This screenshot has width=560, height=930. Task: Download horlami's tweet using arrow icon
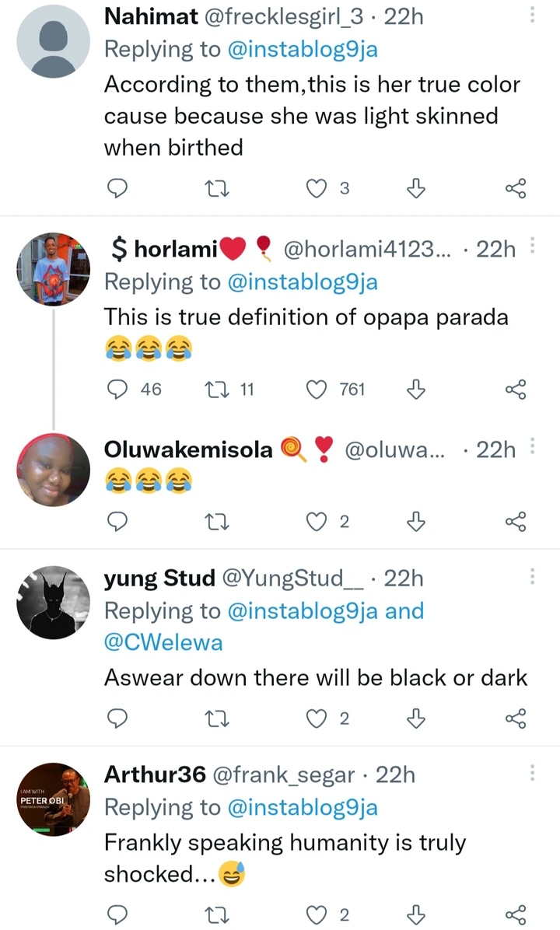pyautogui.click(x=416, y=389)
